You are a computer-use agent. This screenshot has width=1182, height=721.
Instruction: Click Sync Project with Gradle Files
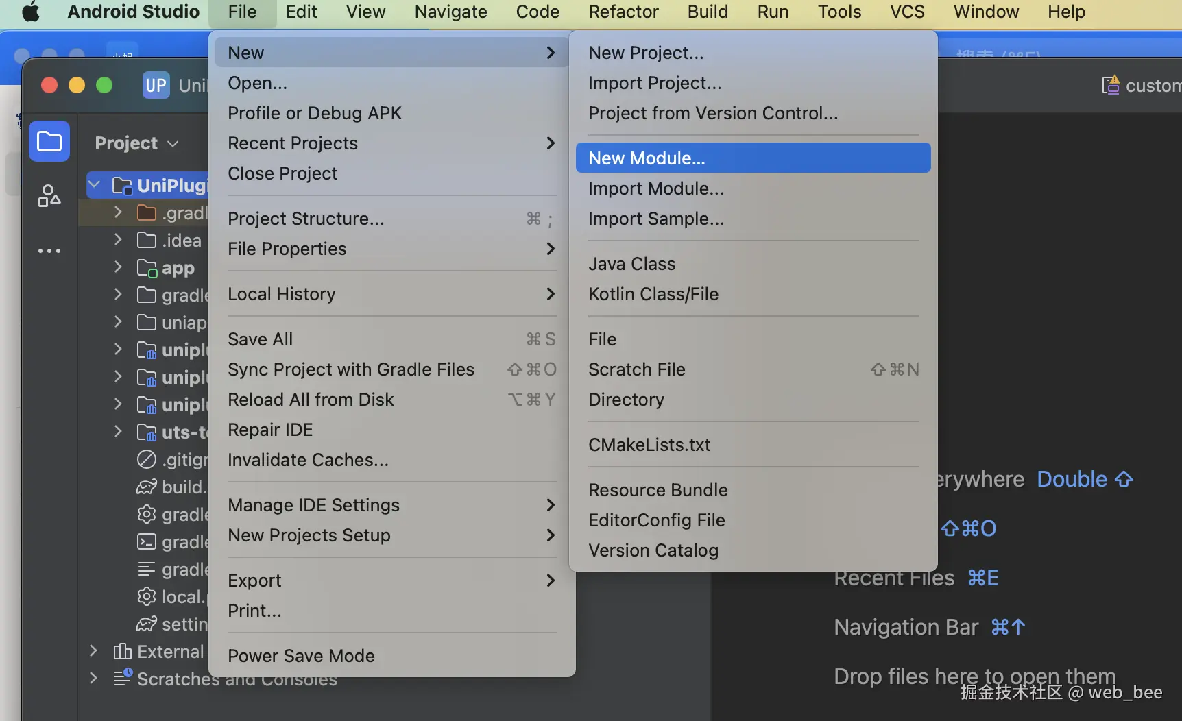click(351, 369)
